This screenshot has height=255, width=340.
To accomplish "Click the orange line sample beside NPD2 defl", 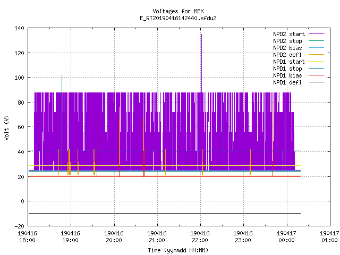I will coord(316,54).
